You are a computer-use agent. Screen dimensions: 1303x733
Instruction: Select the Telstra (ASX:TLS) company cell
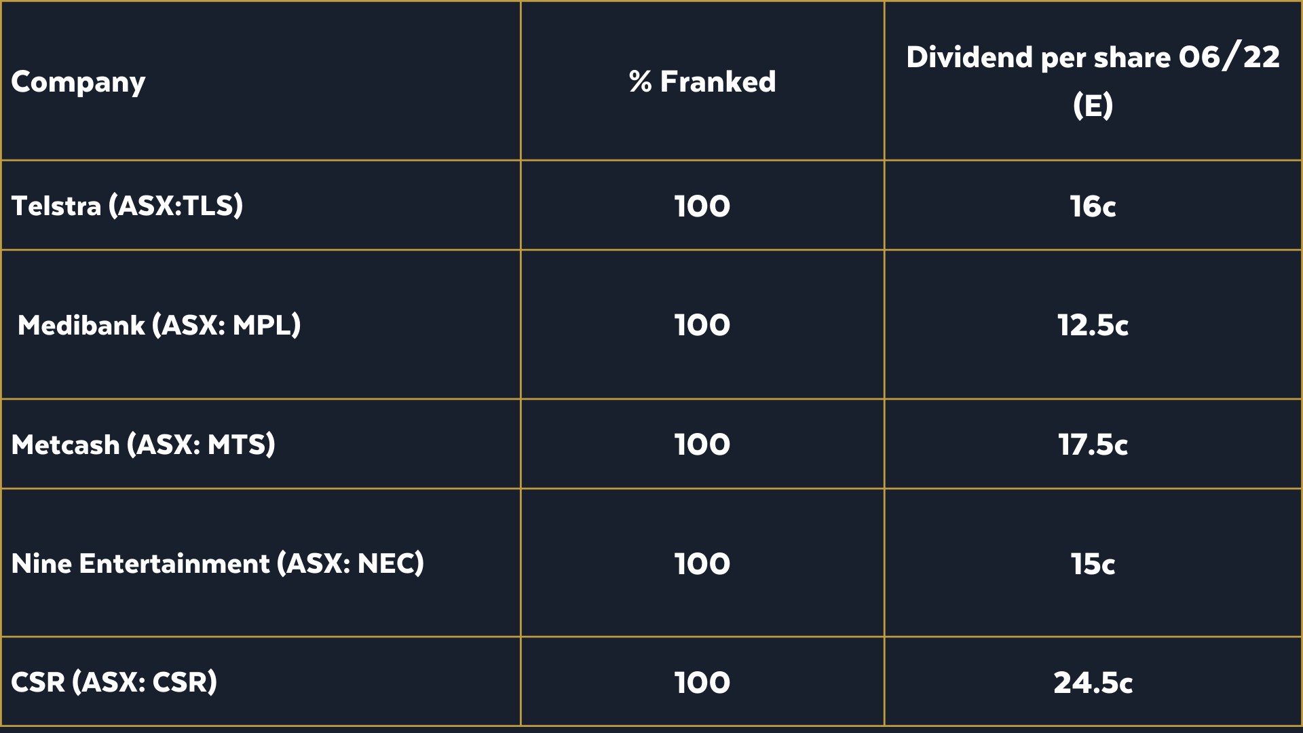(x=127, y=206)
